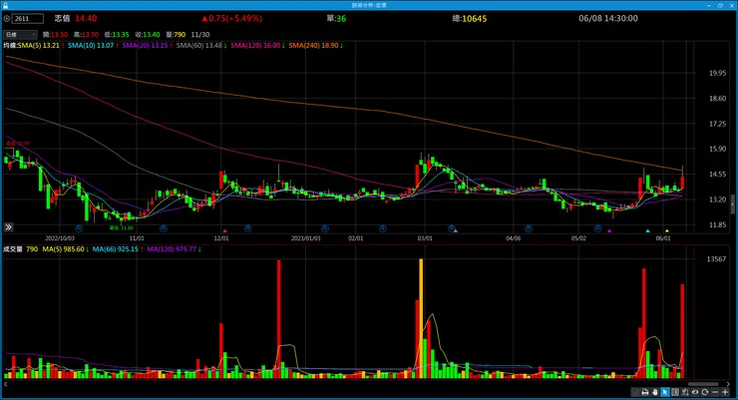Open the drawing tools icon
738x400 pixels.
coord(685,392)
